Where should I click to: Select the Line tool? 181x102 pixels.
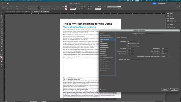(x=2, y=27)
